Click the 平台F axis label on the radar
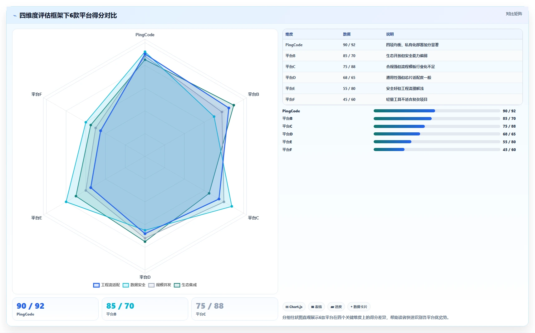Screen dimensions: 535x333 click(x=37, y=94)
